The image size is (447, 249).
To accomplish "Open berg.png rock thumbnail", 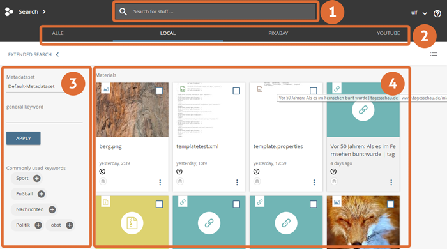I will pos(132,110).
